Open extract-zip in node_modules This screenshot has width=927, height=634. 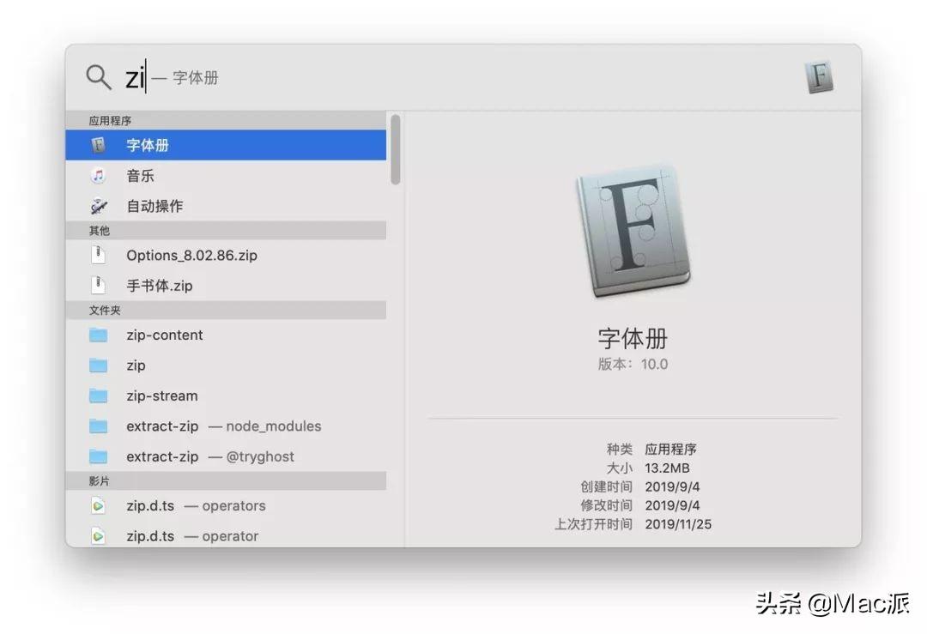coord(226,426)
